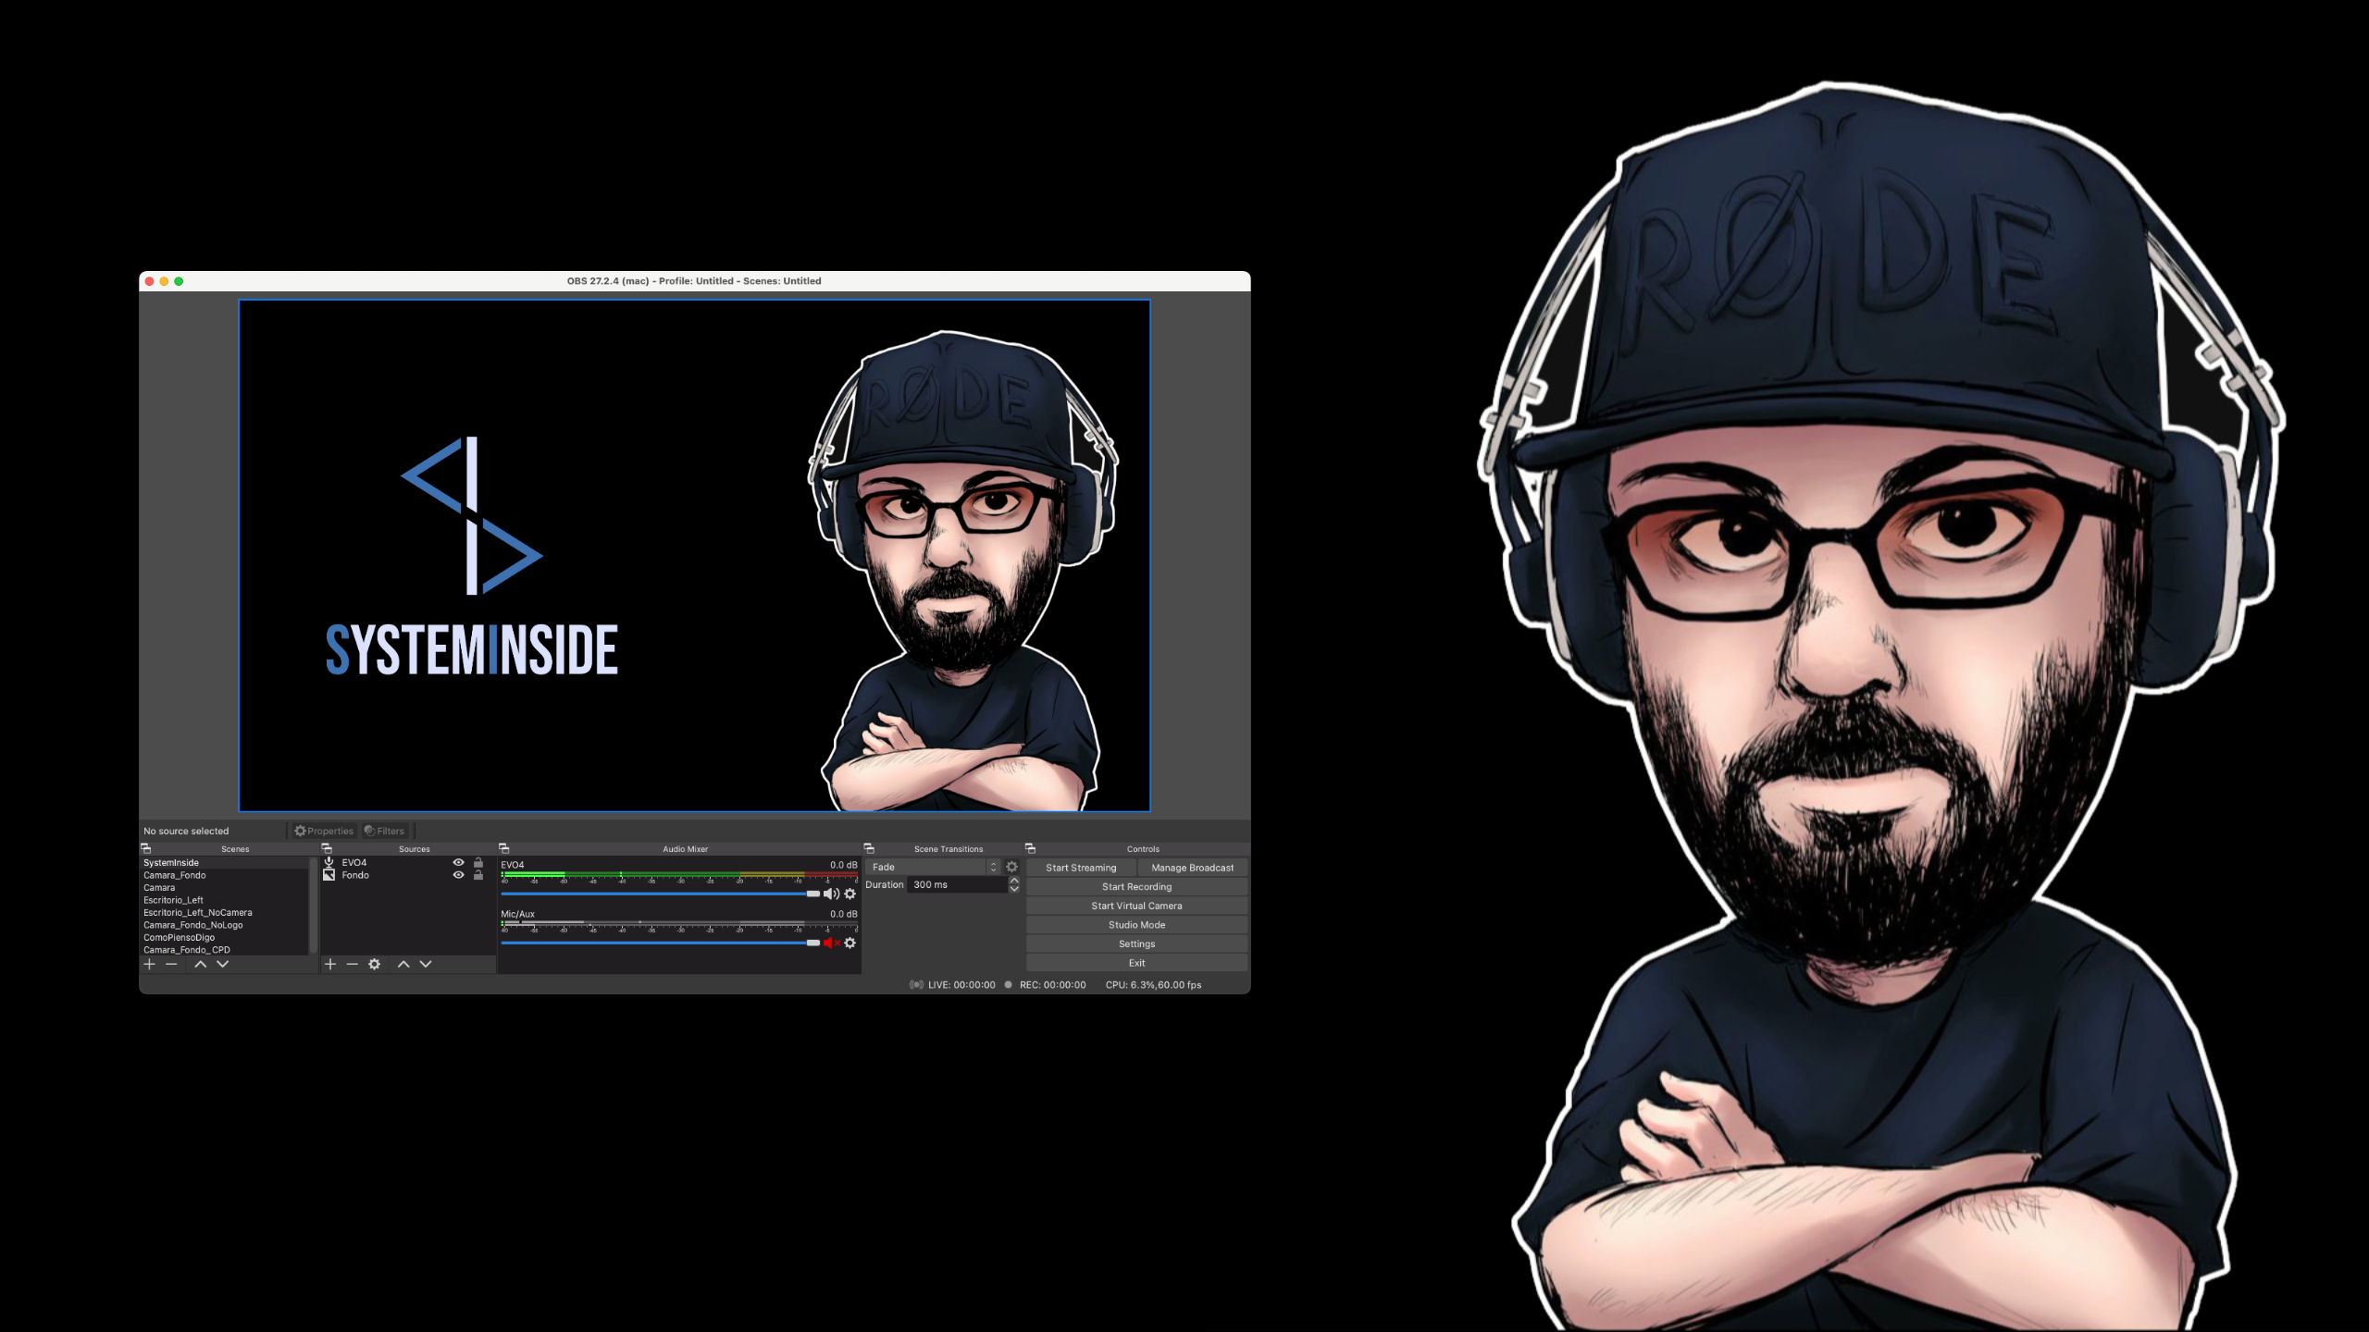The width and height of the screenshot is (2369, 1332).
Task: Remove selected source with minus icon
Action: click(x=352, y=964)
